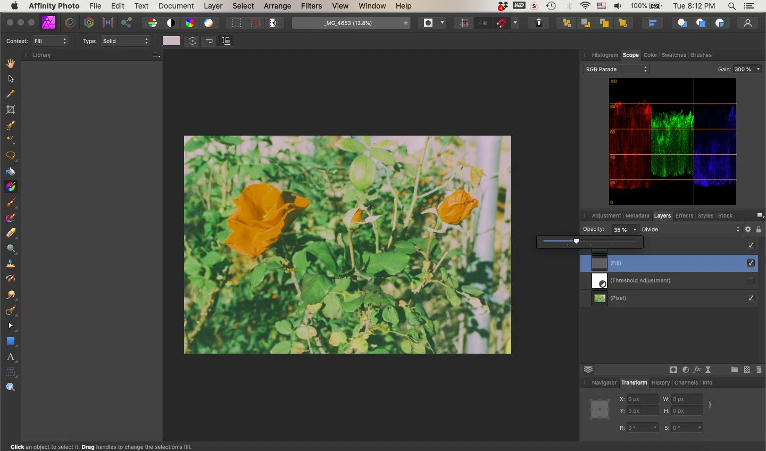Image resolution: width=766 pixels, height=451 pixels.
Task: Click the fill color swatch in context toolbar
Action: click(x=171, y=41)
